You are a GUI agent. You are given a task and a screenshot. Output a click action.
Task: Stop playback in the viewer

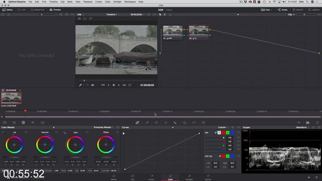click(114, 85)
